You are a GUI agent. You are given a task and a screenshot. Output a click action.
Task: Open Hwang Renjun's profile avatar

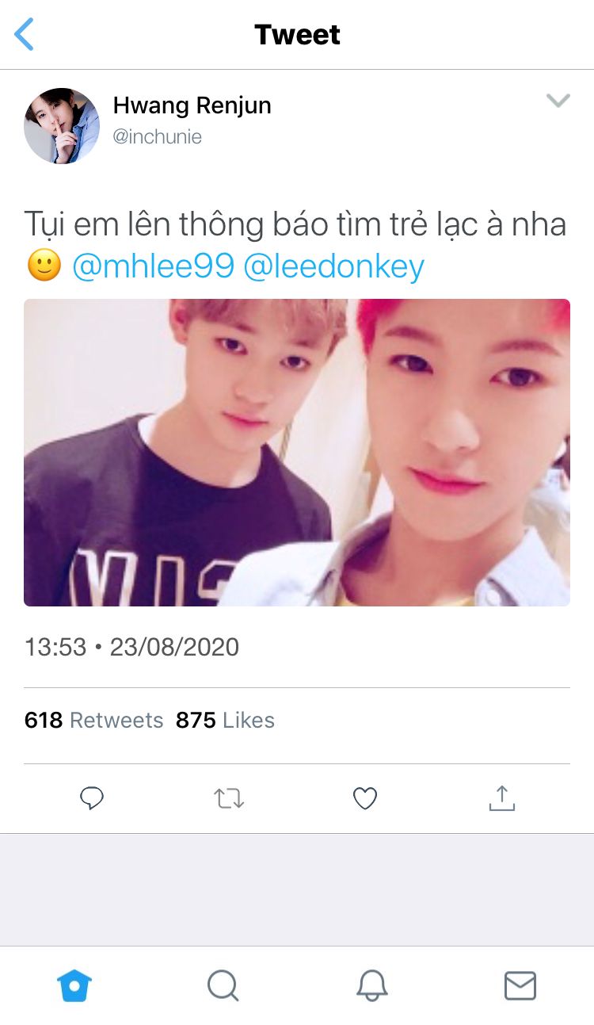click(62, 126)
